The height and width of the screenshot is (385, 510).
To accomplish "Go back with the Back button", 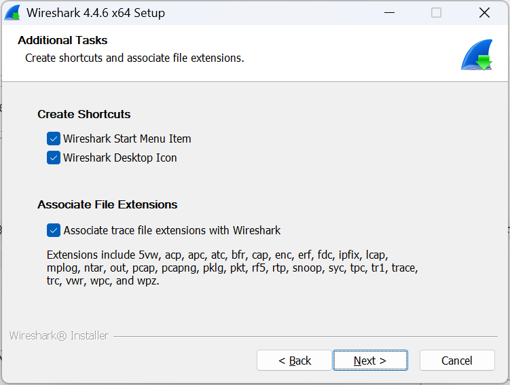I will click(294, 361).
